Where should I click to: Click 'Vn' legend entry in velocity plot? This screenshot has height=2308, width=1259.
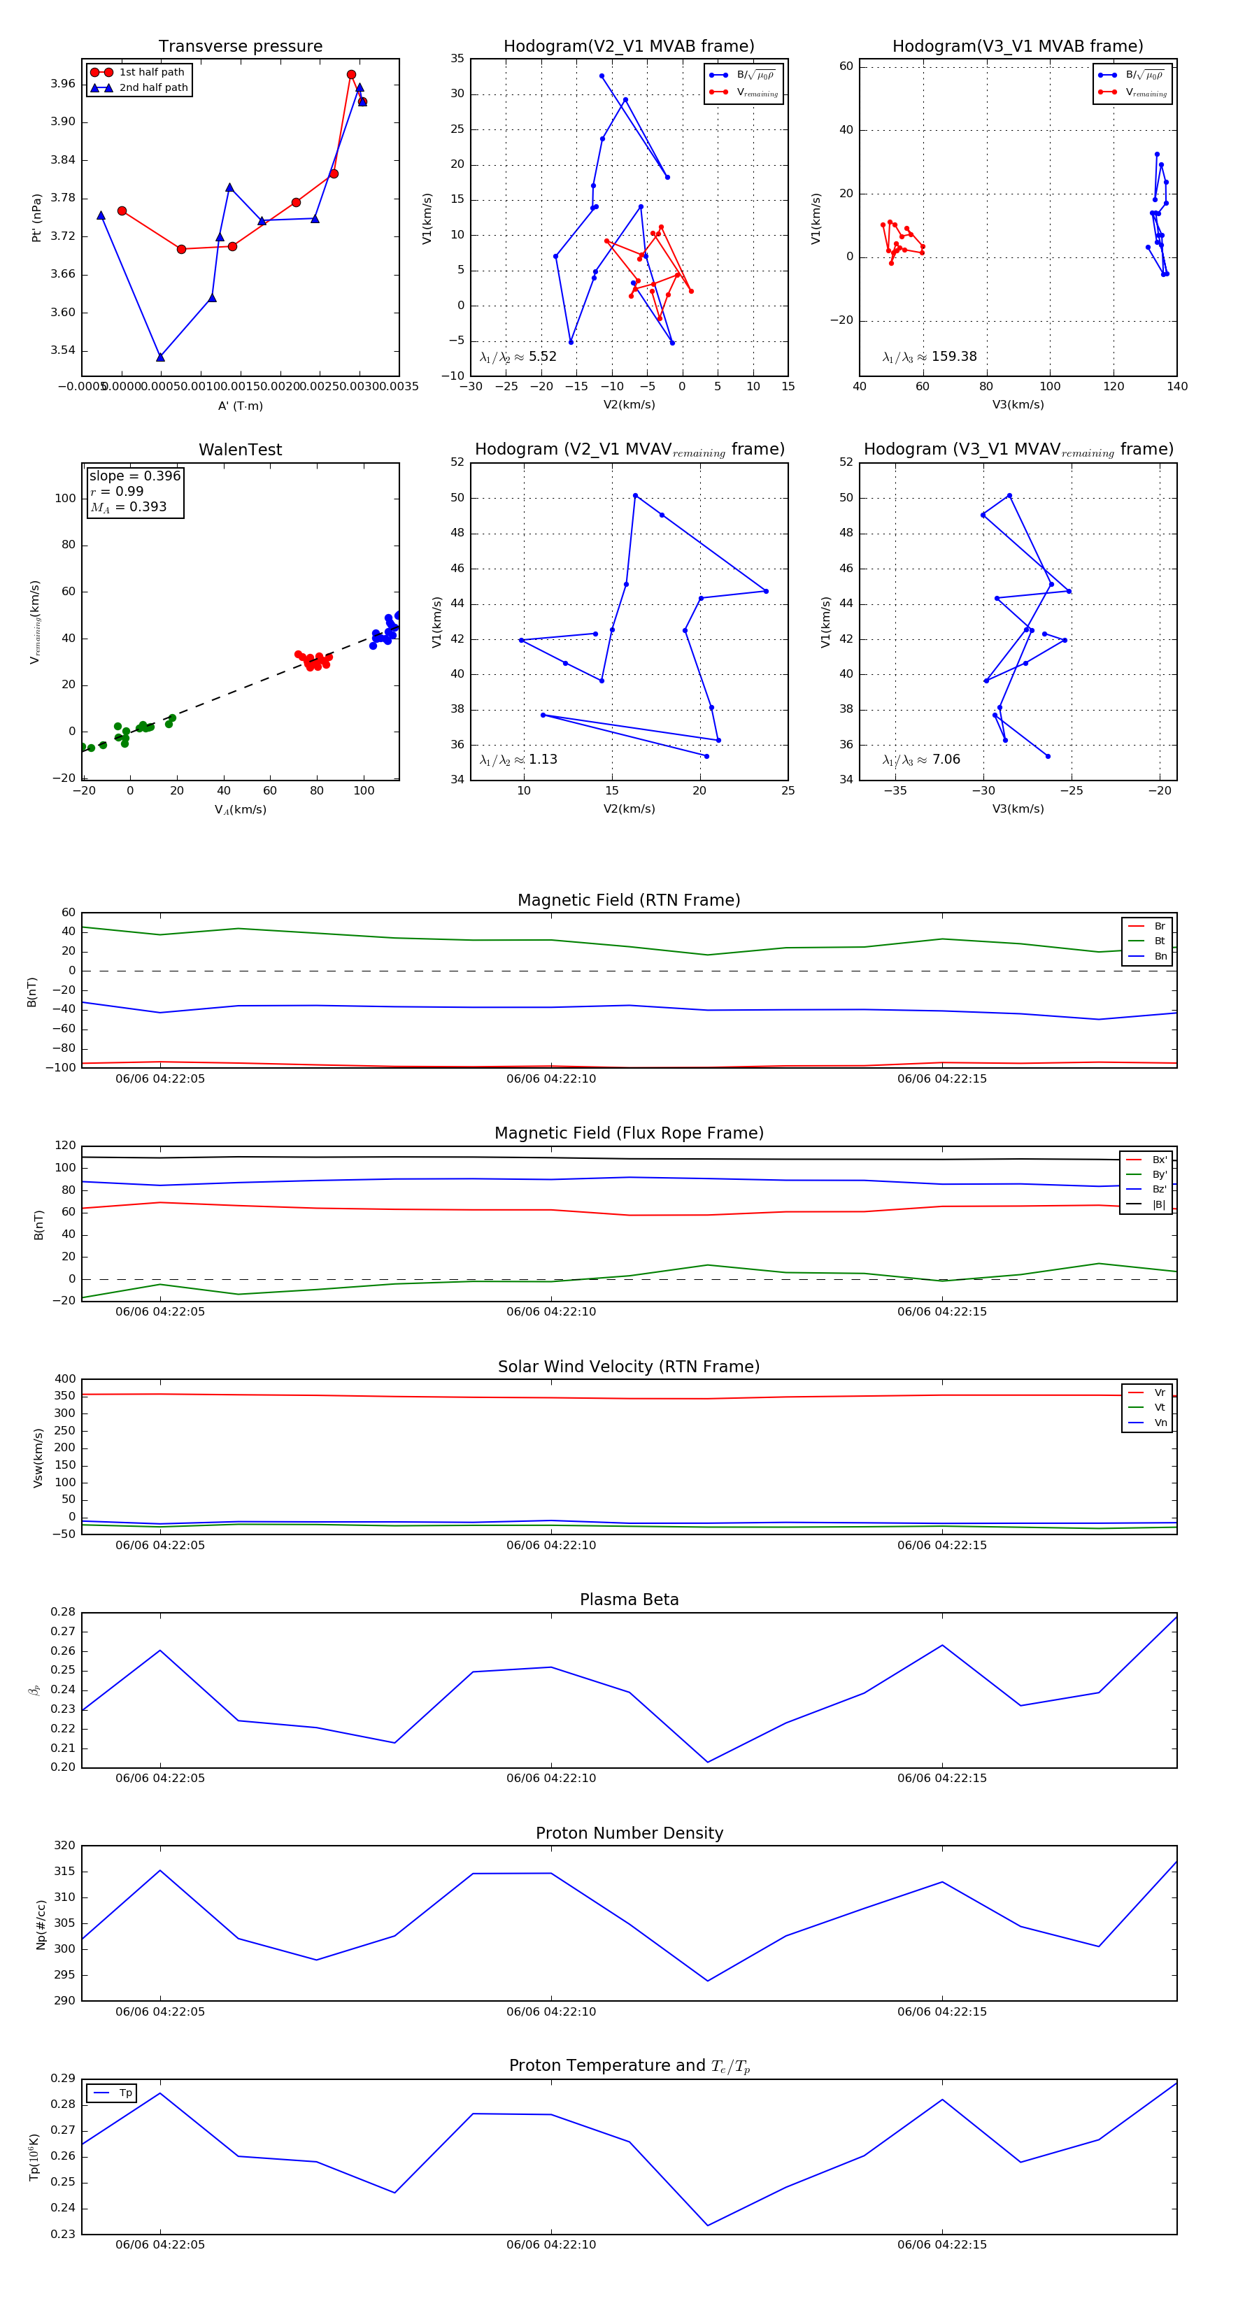tap(1147, 1423)
